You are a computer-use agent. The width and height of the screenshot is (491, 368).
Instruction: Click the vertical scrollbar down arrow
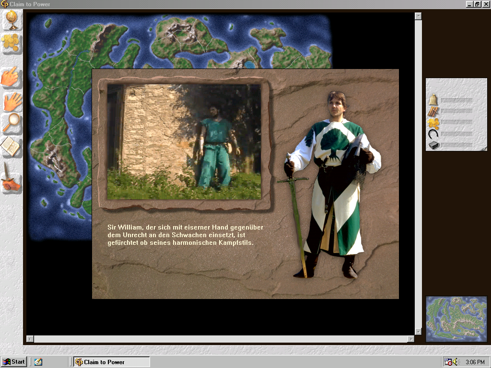(x=418, y=331)
